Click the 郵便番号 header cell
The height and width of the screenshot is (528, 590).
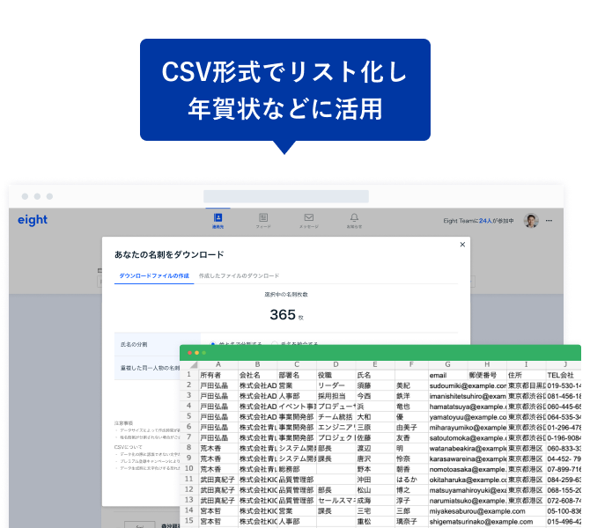pyautogui.click(x=485, y=375)
